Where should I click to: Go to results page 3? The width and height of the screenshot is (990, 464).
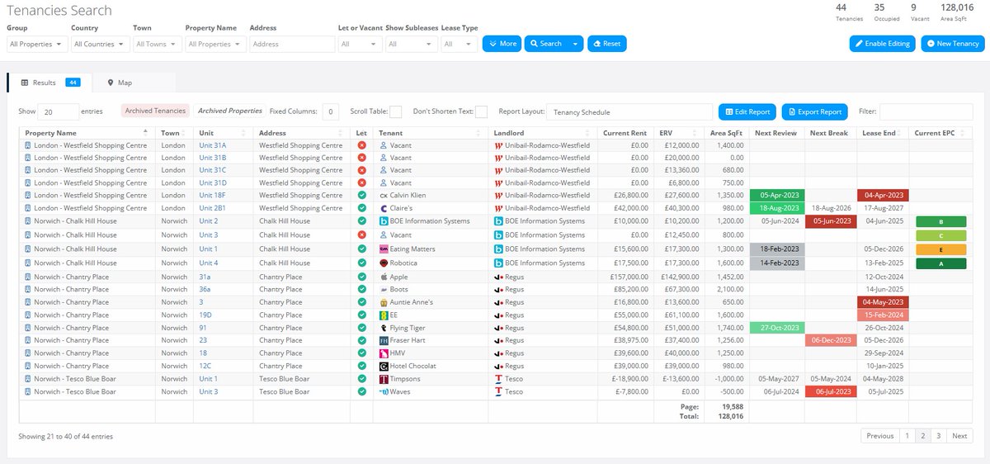[x=938, y=436]
